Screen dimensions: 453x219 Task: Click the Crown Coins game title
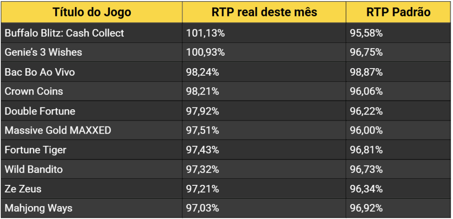click(x=34, y=91)
